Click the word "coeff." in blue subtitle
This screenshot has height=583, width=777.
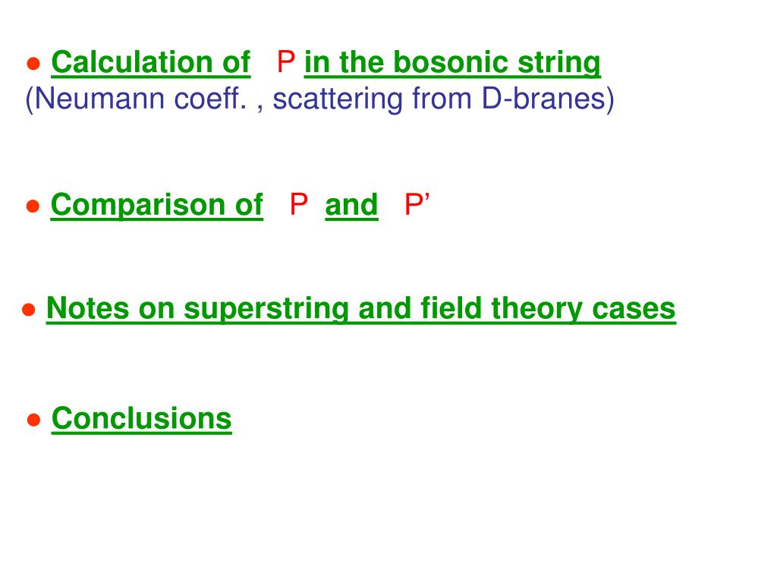coord(210,99)
